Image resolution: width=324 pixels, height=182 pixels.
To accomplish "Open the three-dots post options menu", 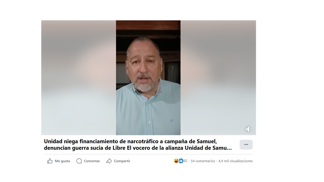I will point(246,145).
